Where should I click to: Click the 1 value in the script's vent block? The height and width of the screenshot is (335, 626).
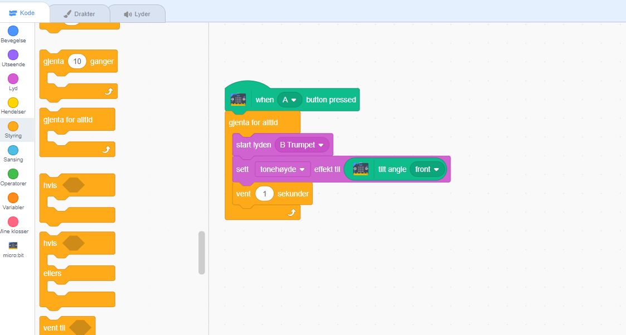pyautogui.click(x=264, y=194)
